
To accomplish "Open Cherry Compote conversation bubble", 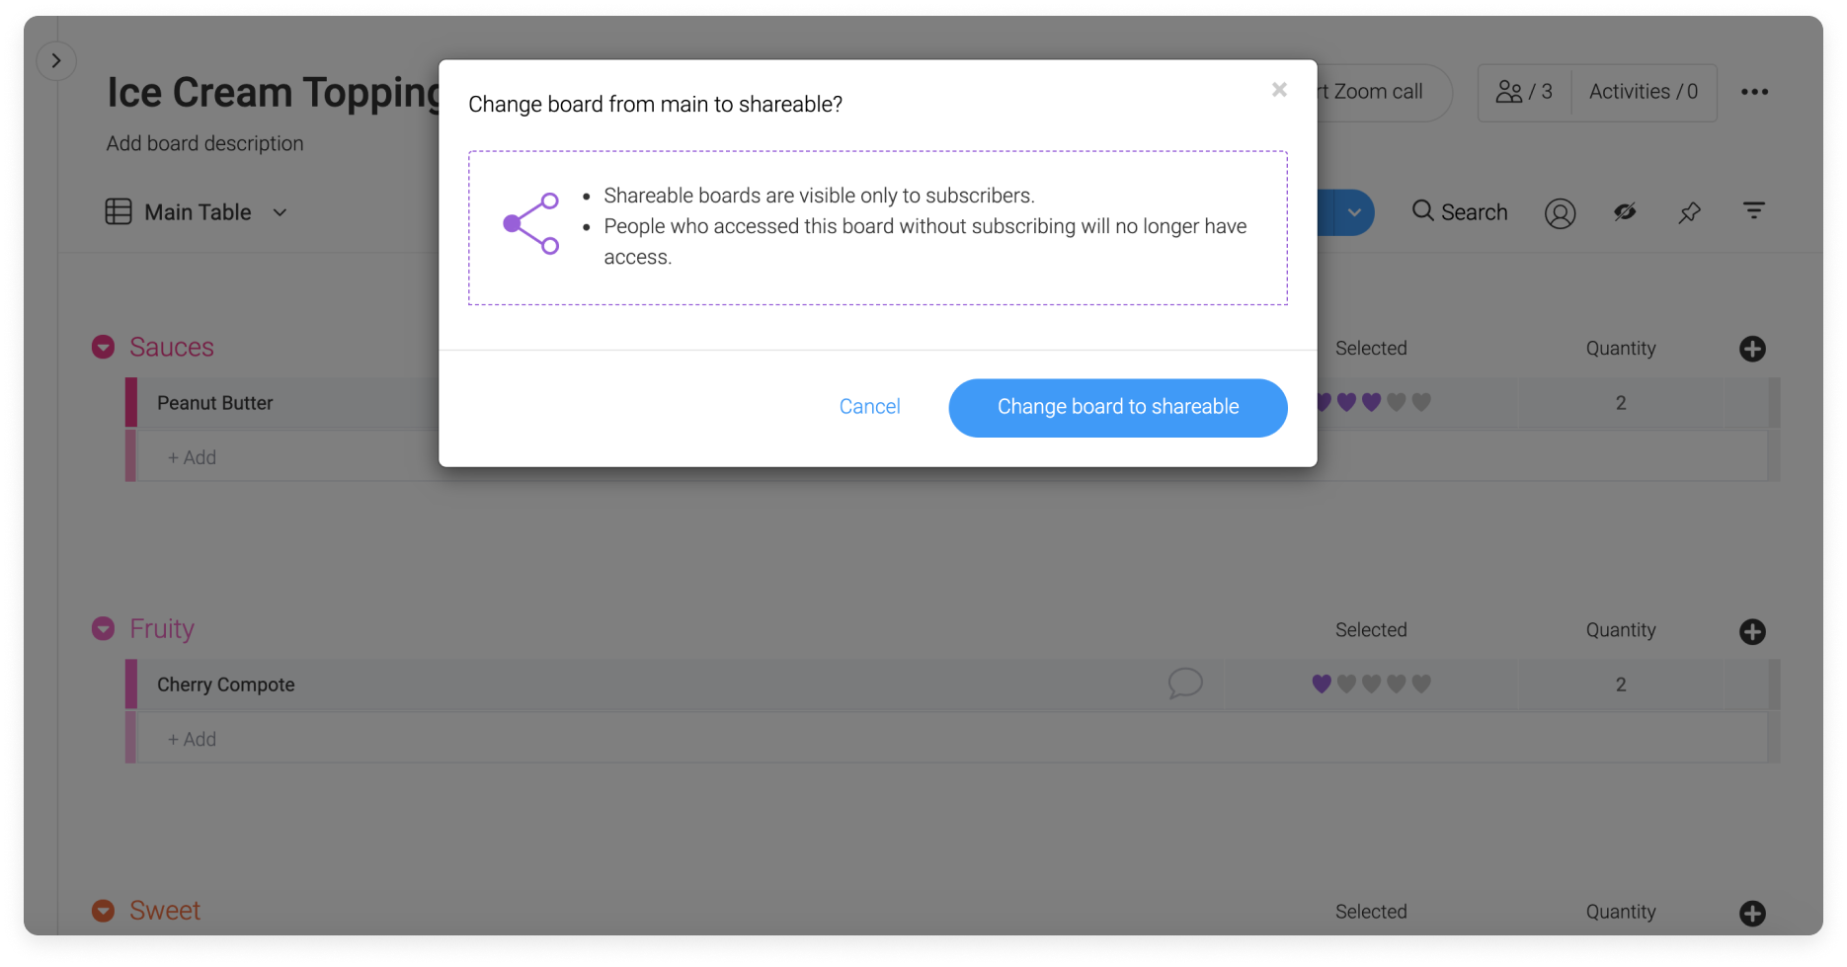I will pyautogui.click(x=1185, y=684).
